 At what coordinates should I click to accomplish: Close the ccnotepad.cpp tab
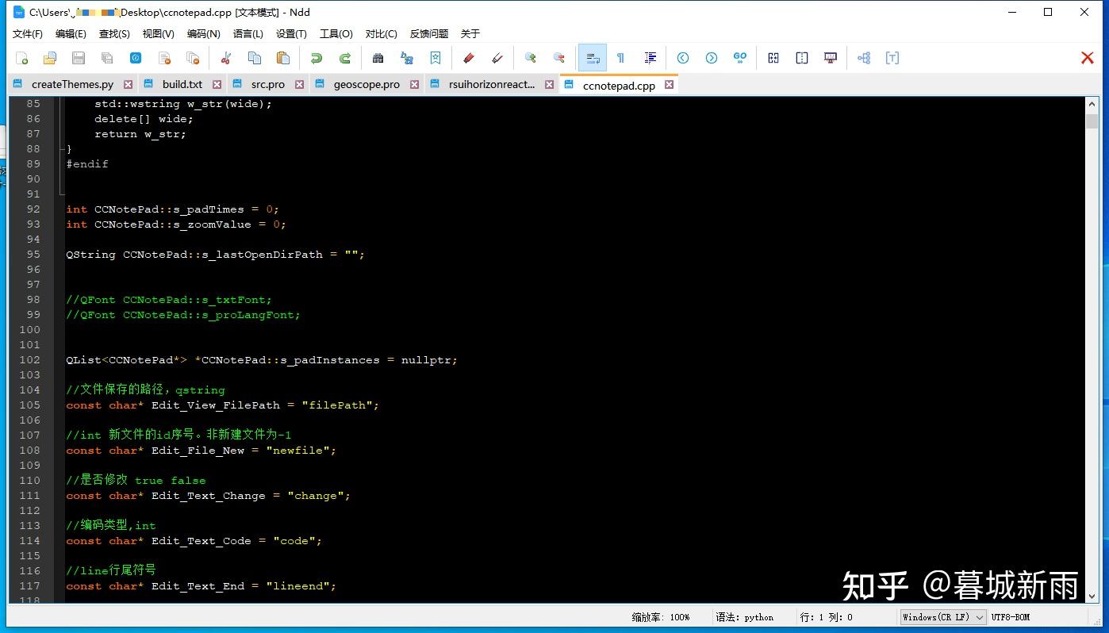point(670,85)
